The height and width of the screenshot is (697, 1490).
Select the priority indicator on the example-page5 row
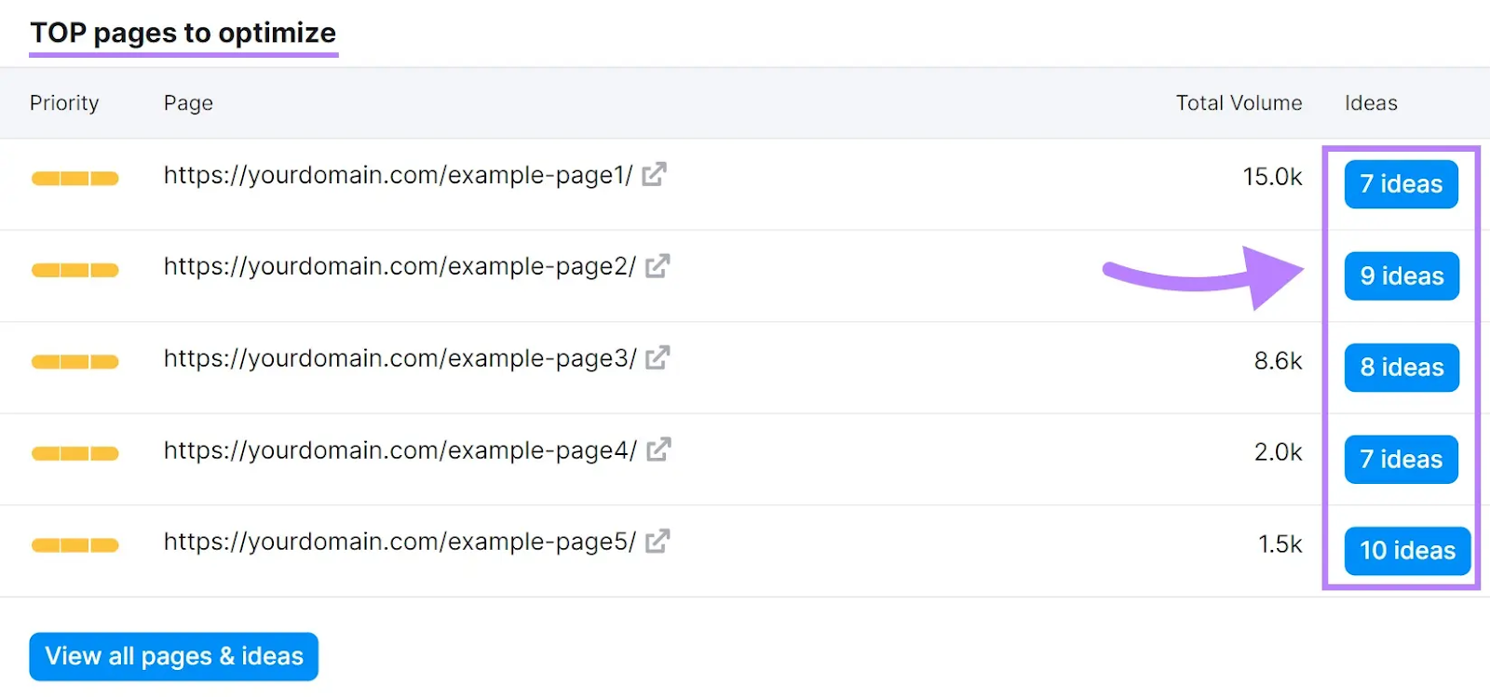(74, 544)
